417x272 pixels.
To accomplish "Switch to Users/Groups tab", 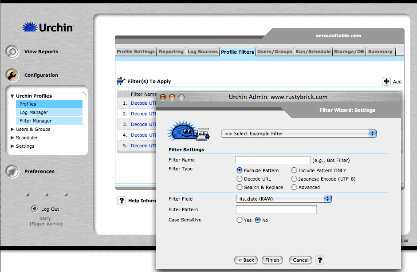I will tap(275, 51).
